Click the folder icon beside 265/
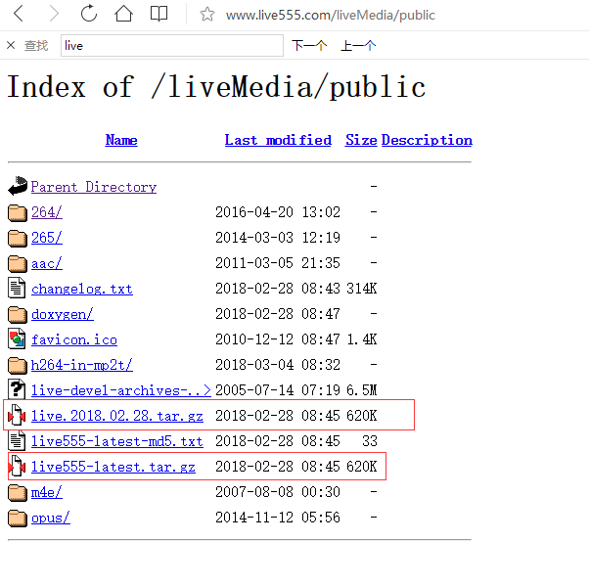This screenshot has width=589, height=587. click(18, 239)
